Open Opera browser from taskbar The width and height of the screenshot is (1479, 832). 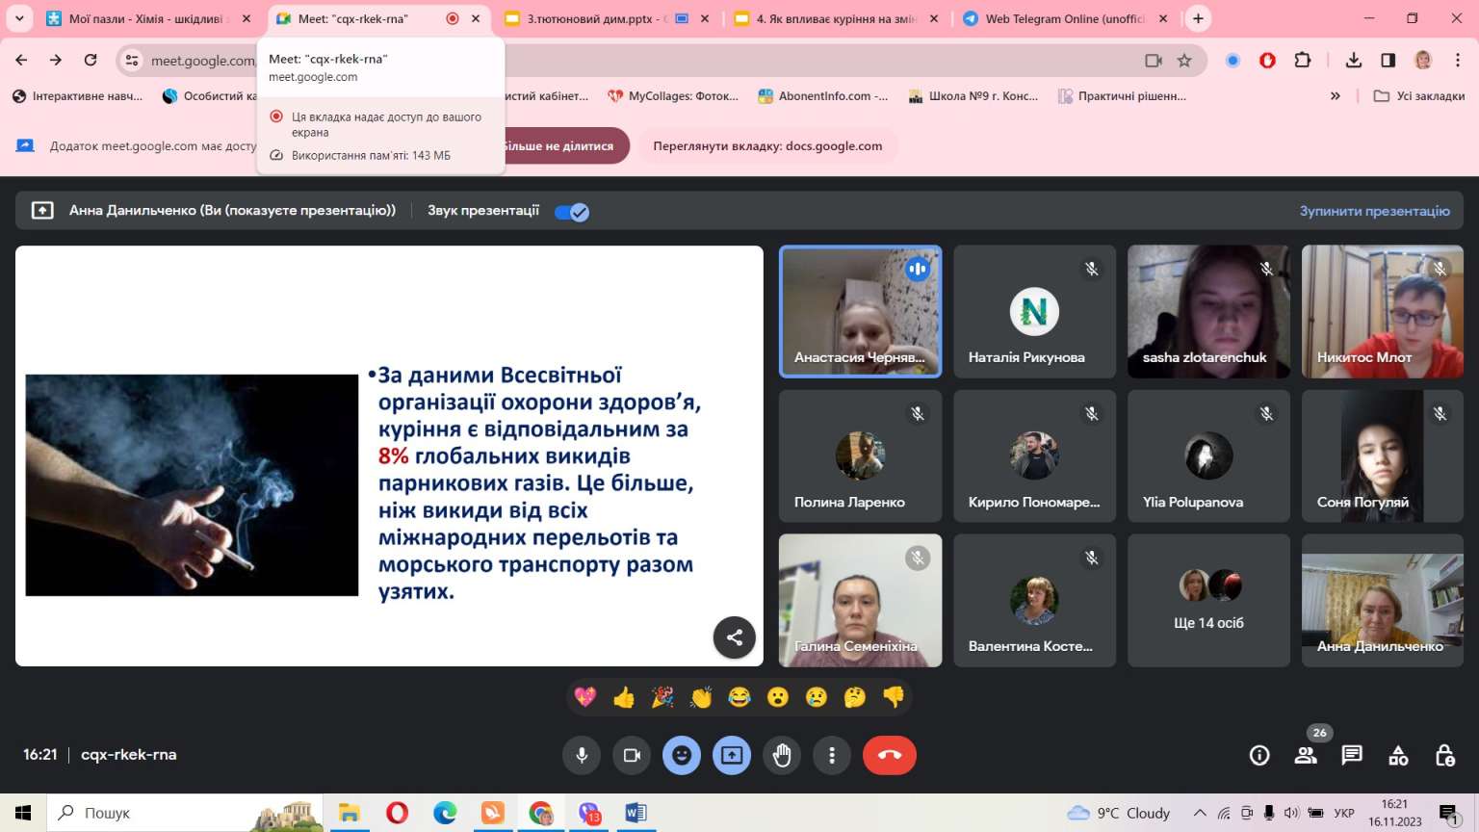click(397, 813)
